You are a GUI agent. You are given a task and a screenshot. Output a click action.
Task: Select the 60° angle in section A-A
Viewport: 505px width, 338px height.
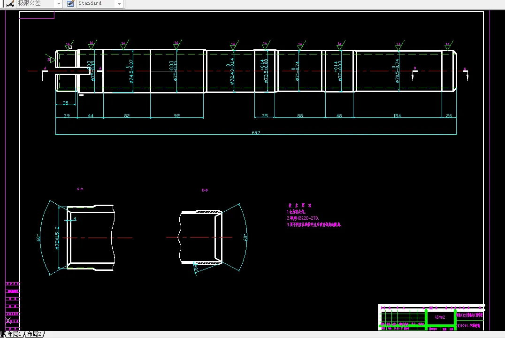38,238
